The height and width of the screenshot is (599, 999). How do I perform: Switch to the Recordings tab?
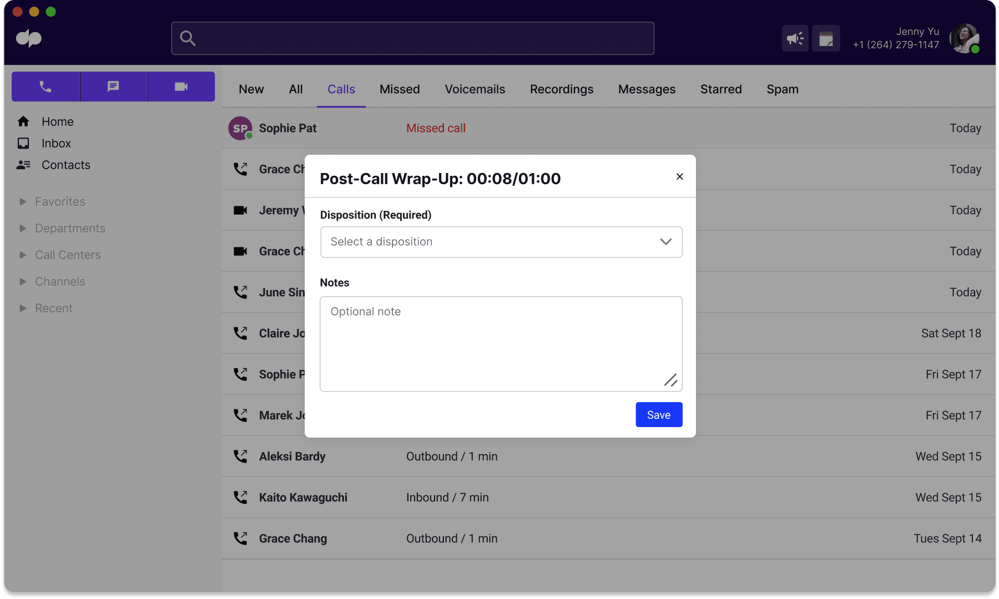coord(562,89)
